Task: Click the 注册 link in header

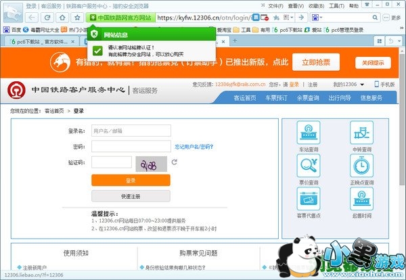Action: pos(313,85)
